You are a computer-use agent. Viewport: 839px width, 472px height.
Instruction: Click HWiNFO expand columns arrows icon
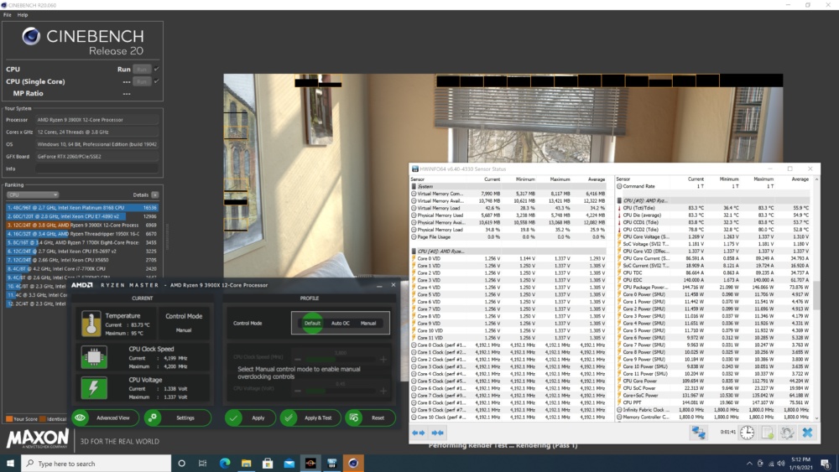(x=419, y=433)
